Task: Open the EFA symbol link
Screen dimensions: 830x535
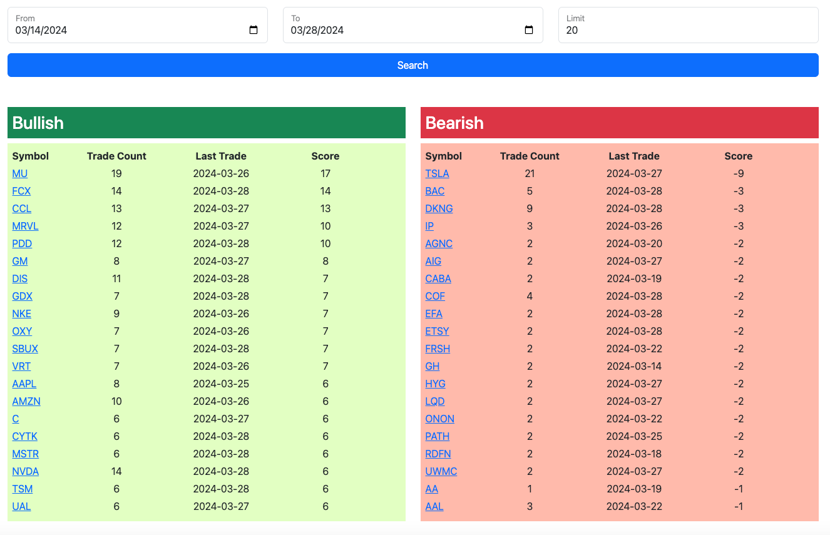Action: pyautogui.click(x=434, y=313)
